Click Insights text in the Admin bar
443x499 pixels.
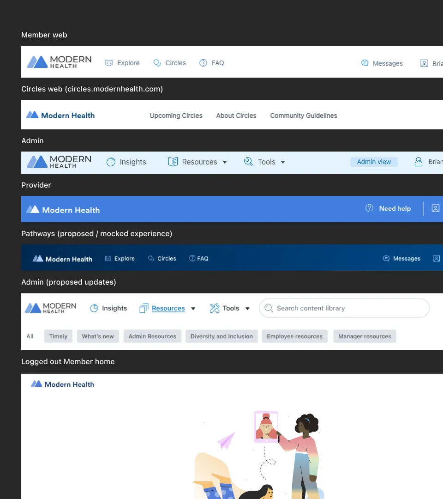click(133, 162)
